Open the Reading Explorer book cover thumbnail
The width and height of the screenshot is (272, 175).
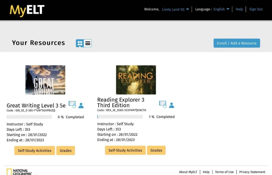(x=136, y=80)
